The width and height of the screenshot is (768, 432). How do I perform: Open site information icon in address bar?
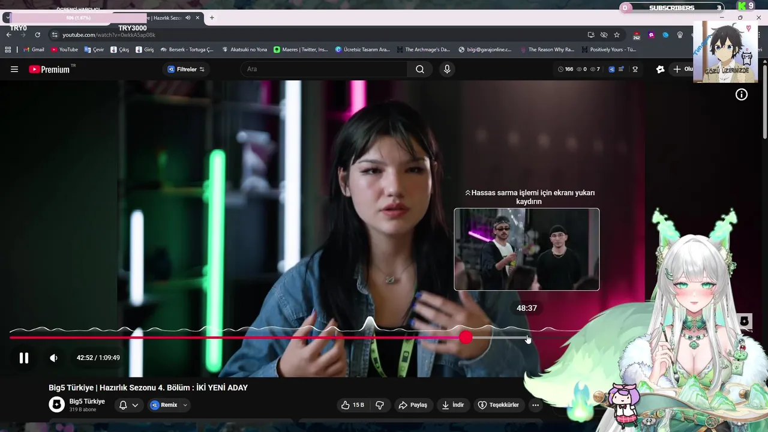click(55, 35)
